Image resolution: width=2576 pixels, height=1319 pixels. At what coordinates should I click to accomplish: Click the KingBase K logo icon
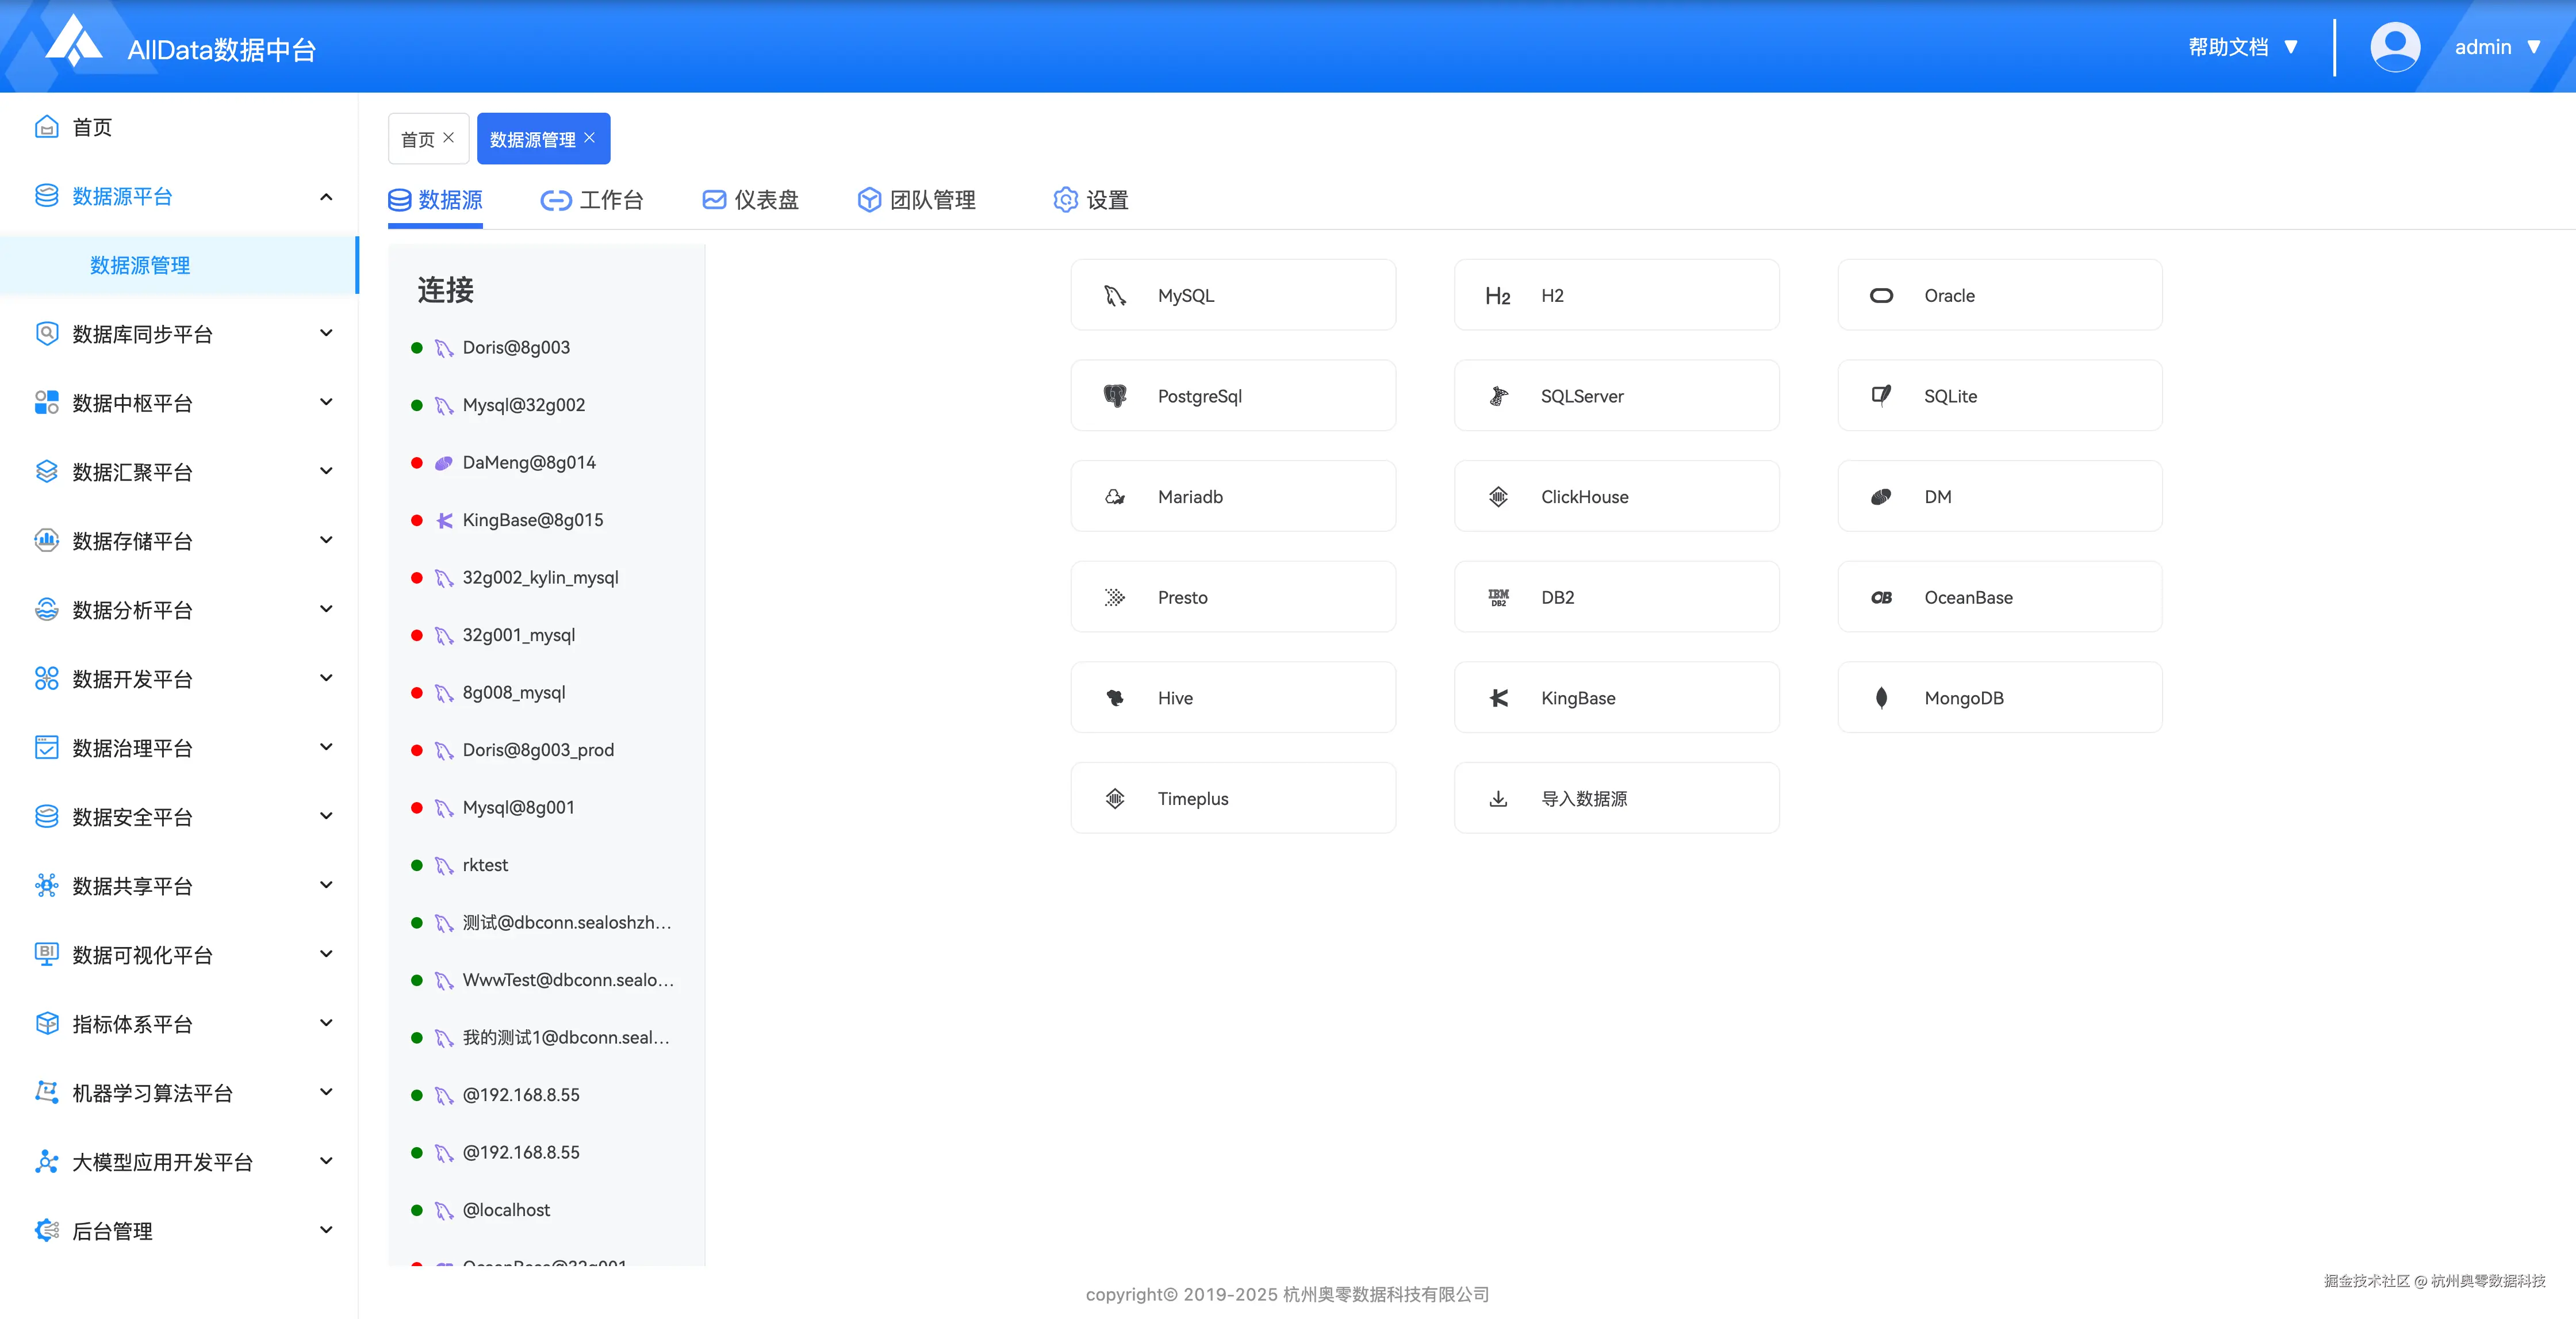(1498, 698)
